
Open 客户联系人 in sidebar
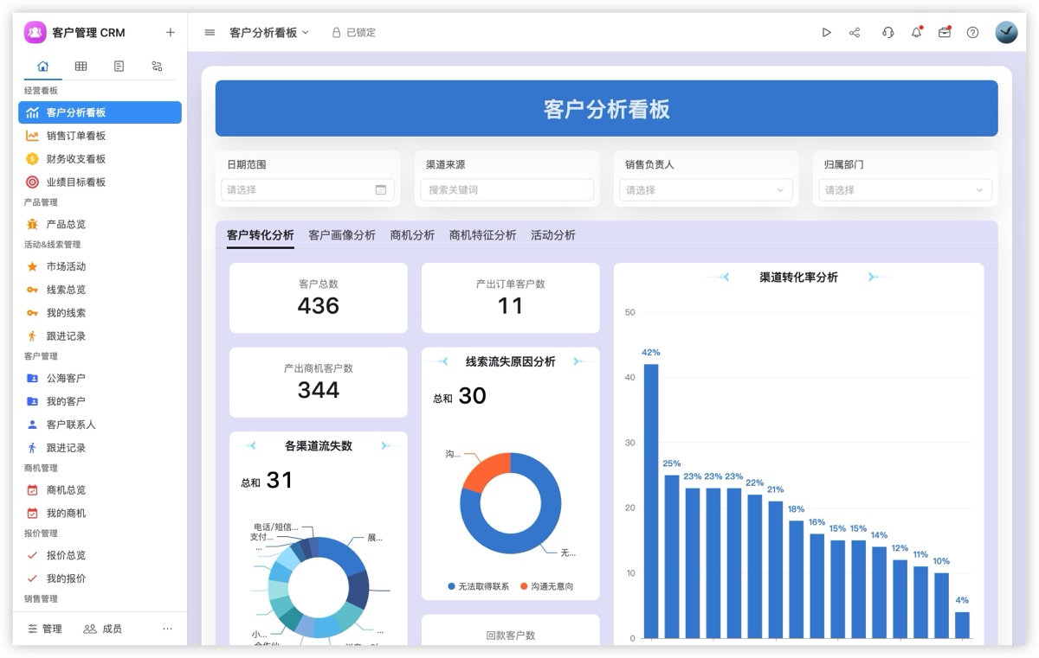(100, 425)
